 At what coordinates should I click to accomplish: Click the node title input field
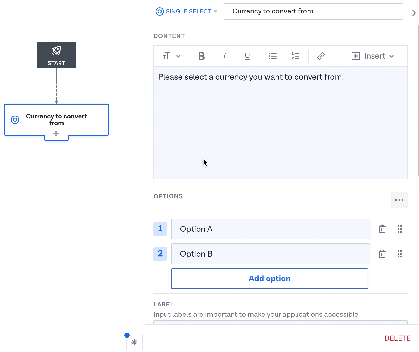(313, 11)
